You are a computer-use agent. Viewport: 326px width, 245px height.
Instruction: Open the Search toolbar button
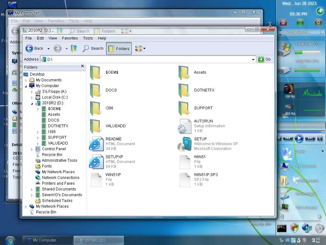coord(93,48)
